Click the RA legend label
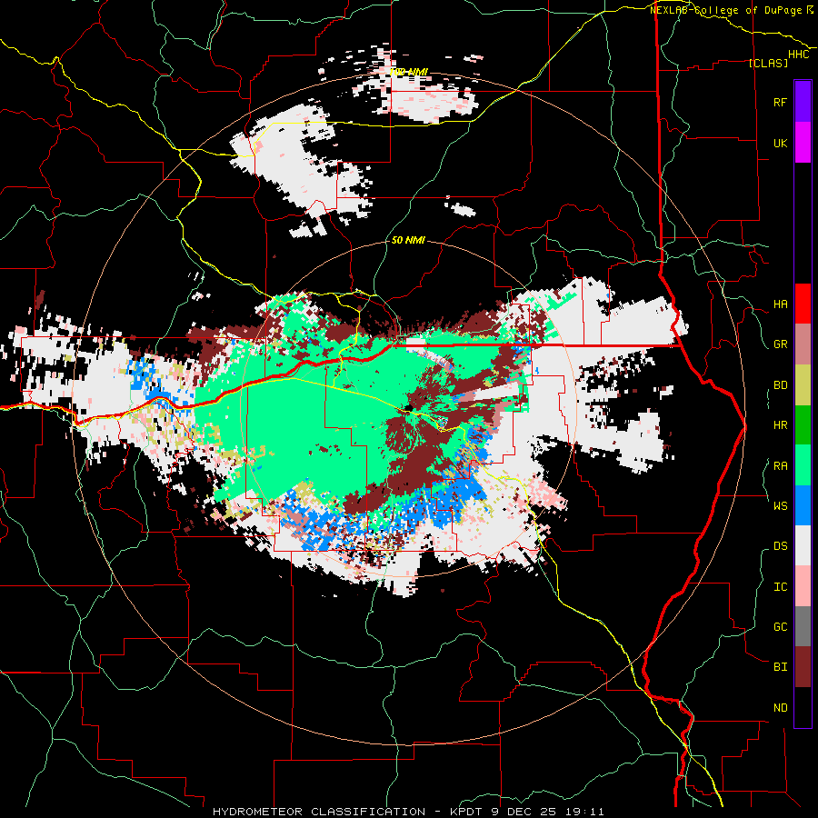Screen dimensions: 818x818 (x=780, y=466)
